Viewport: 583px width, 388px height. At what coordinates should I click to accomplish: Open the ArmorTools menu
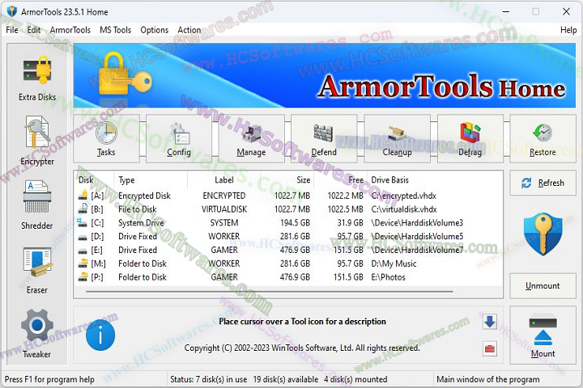click(70, 30)
